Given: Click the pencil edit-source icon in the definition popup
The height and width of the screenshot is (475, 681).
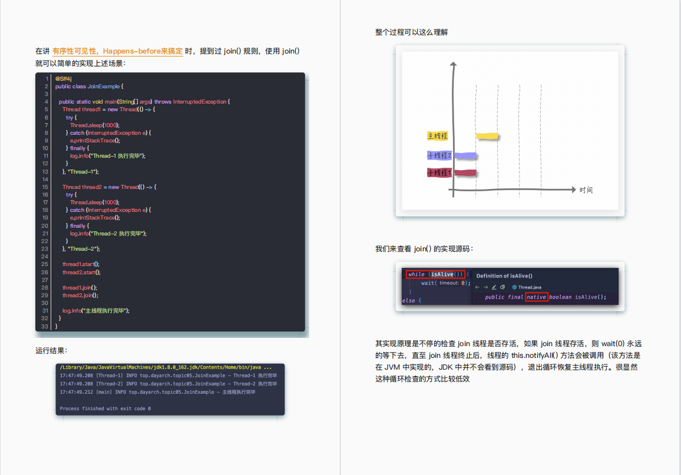Looking at the screenshot, I should [x=494, y=287].
